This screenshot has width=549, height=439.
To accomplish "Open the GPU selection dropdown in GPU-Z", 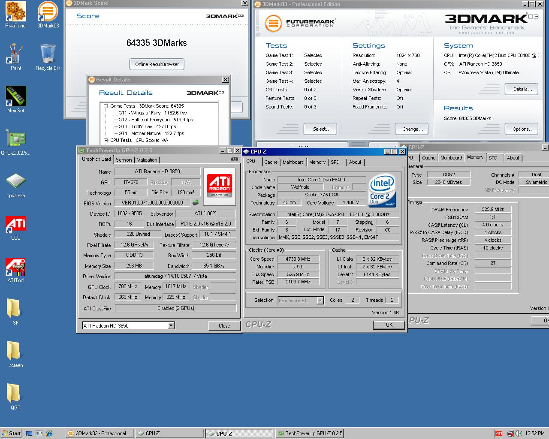I will pos(171,325).
